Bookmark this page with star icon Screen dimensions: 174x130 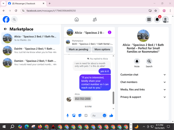[156, 11]
